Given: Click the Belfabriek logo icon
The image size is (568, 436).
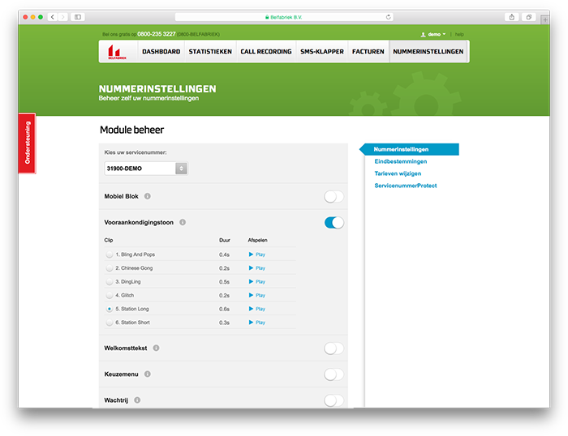Looking at the screenshot, I should tap(118, 52).
